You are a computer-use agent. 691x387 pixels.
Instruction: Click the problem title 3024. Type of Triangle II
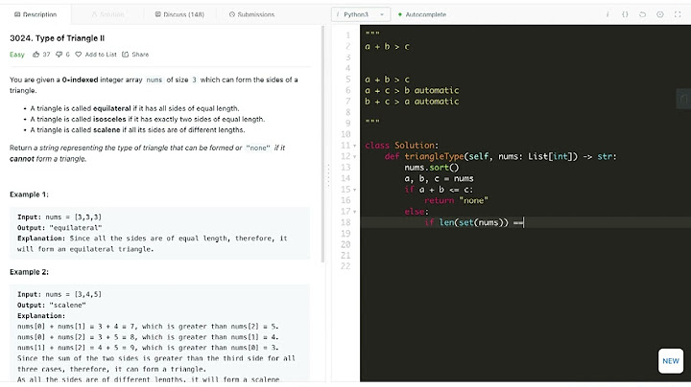58,38
